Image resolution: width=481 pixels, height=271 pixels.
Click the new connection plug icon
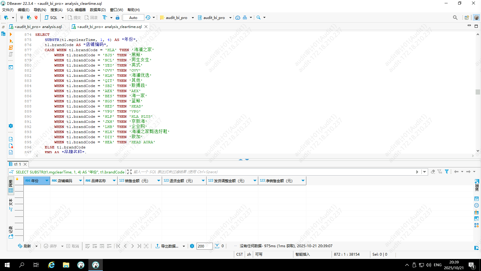point(6,17)
